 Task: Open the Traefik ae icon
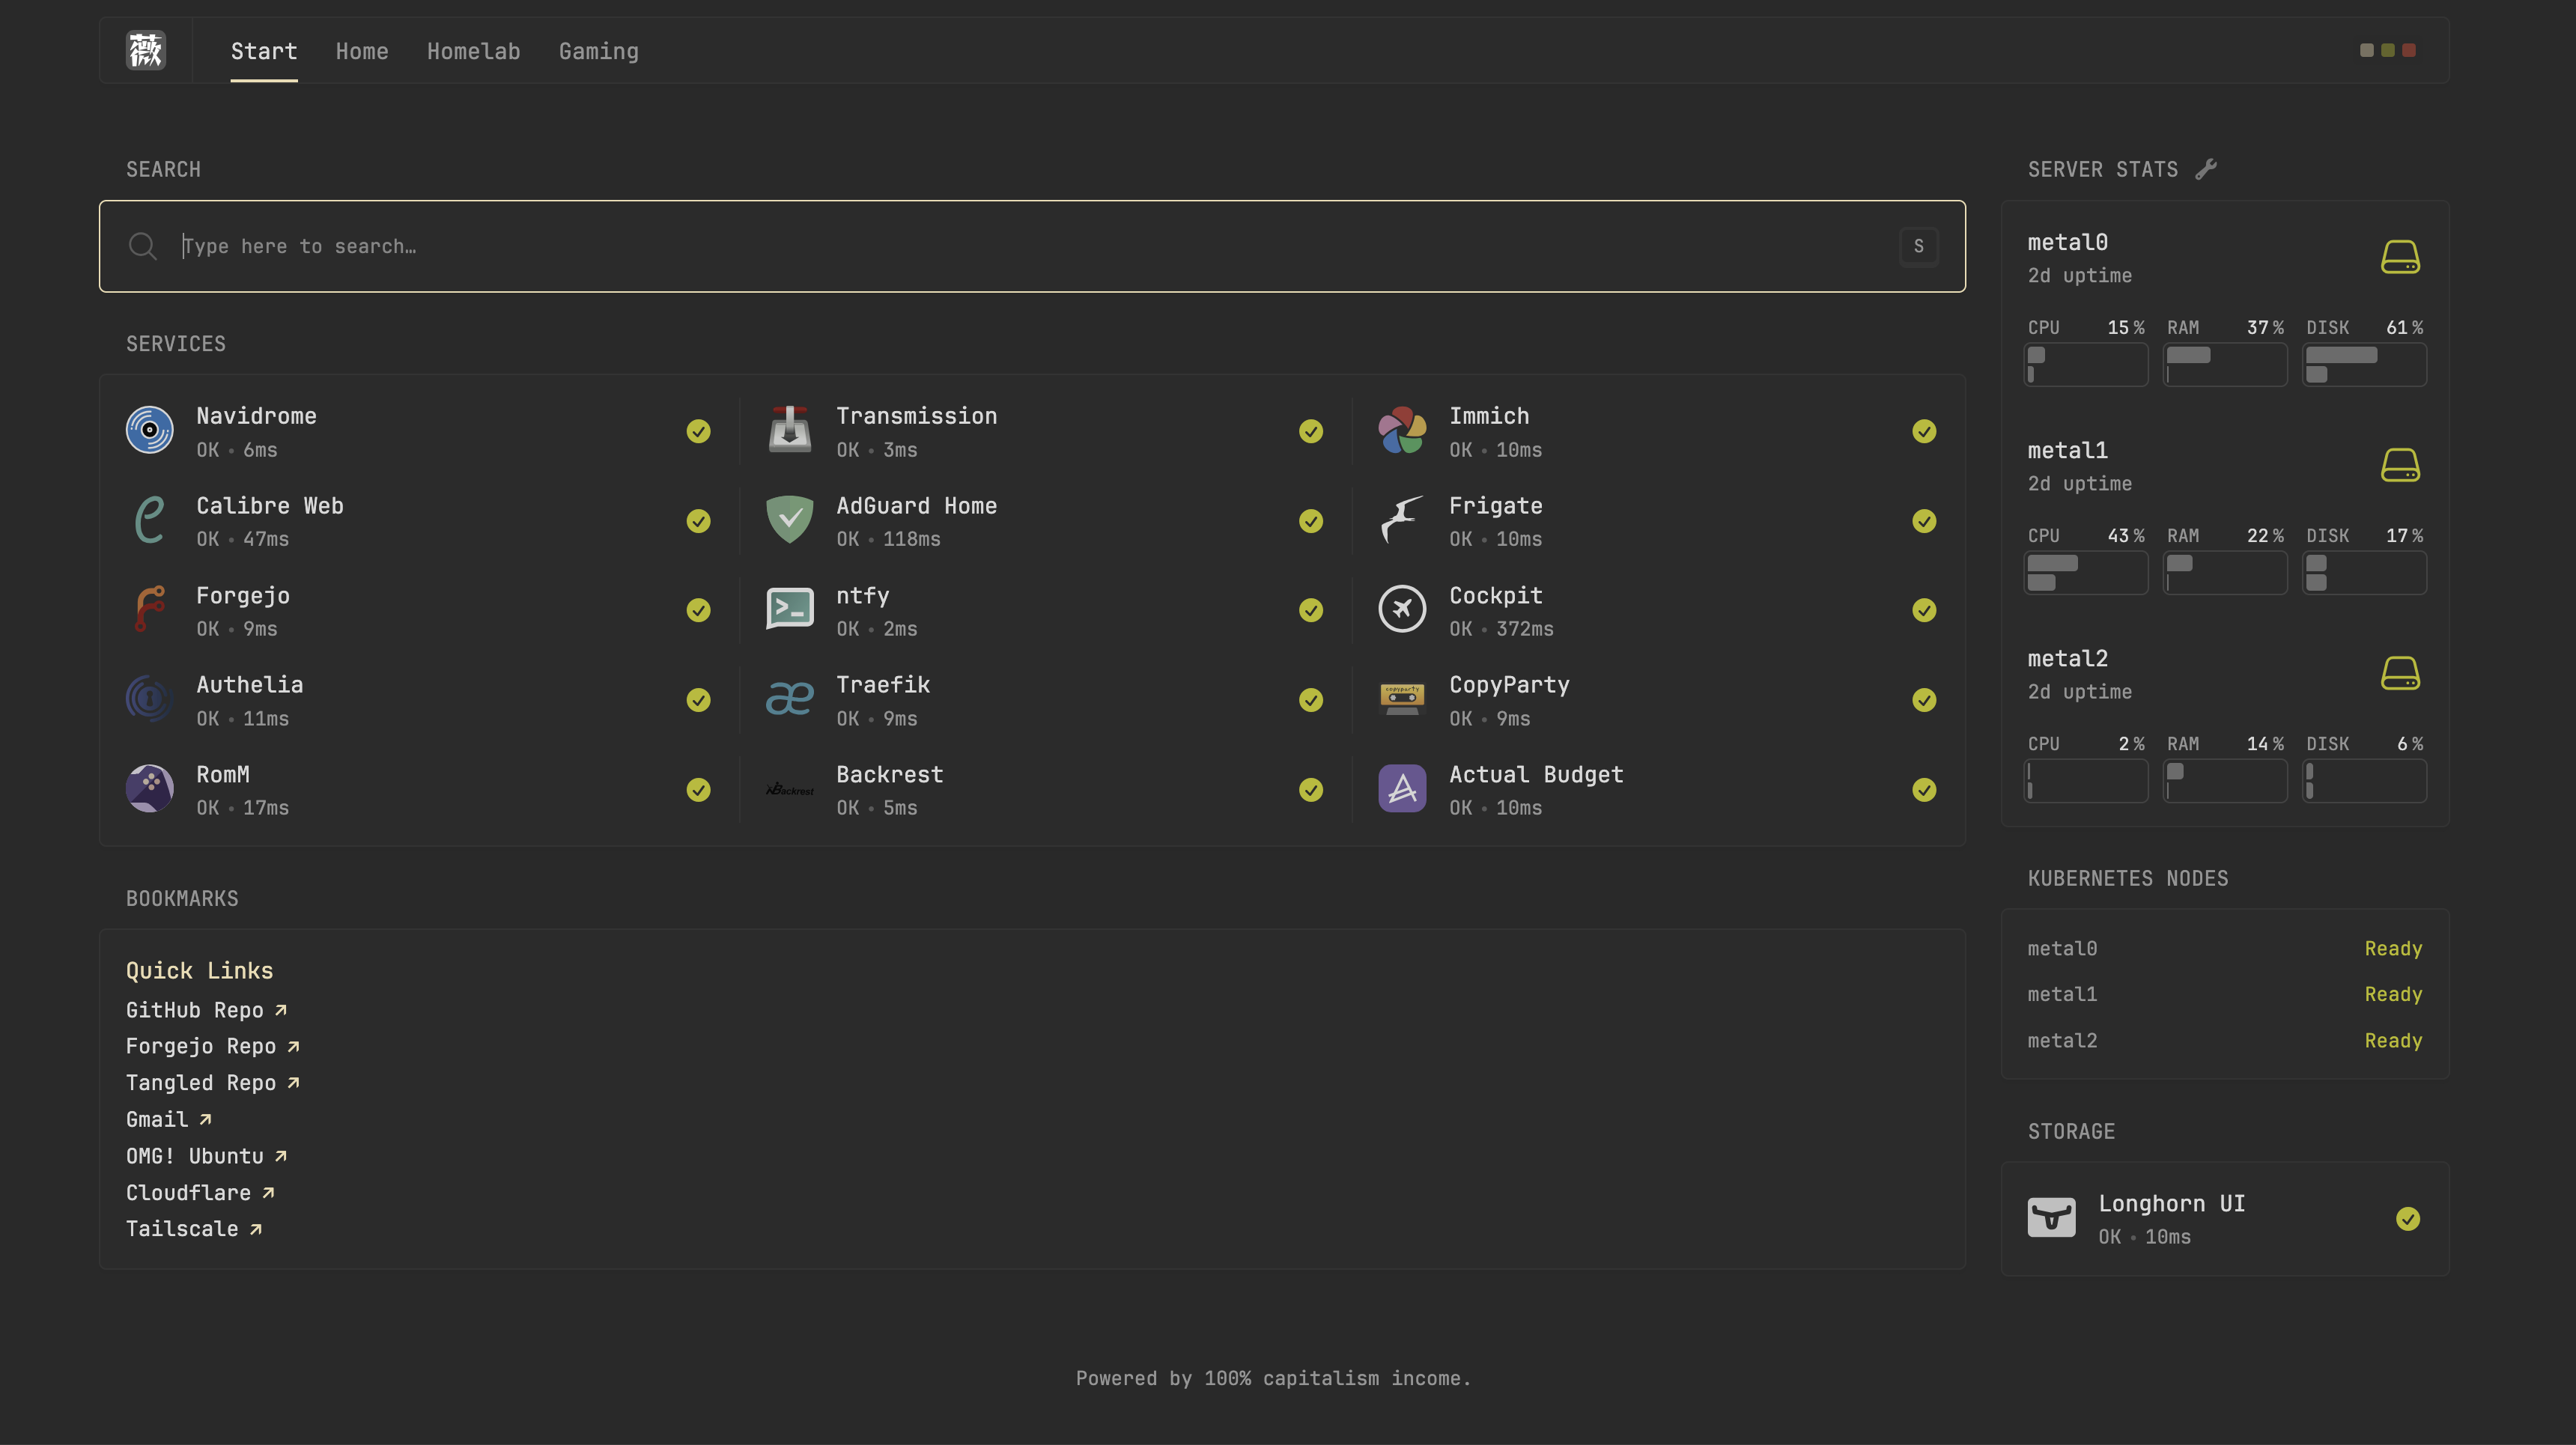(790, 700)
